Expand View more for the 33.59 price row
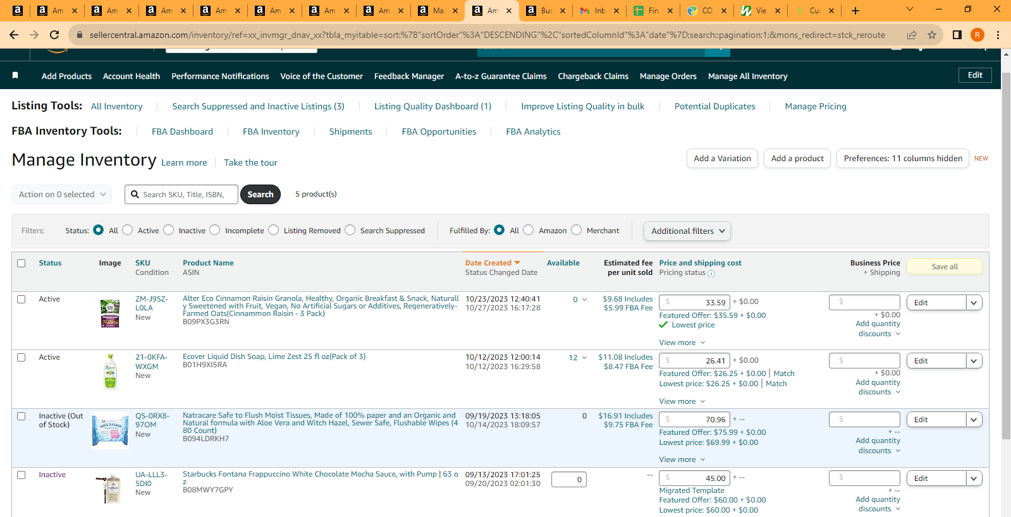The width and height of the screenshot is (1011, 517). pyautogui.click(x=682, y=343)
